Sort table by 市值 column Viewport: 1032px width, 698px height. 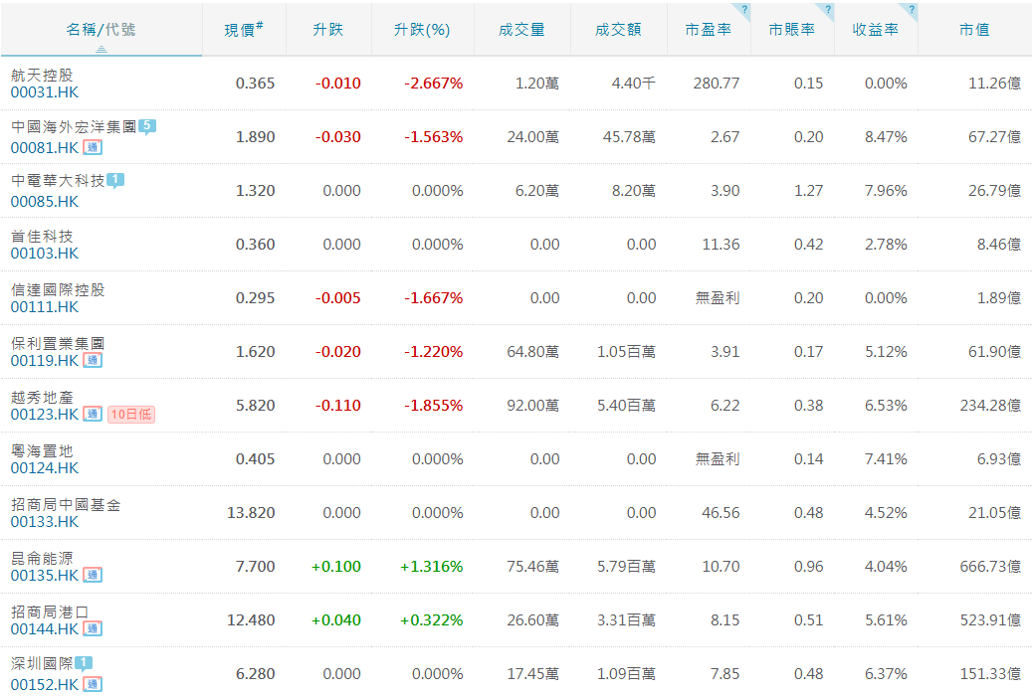[974, 30]
